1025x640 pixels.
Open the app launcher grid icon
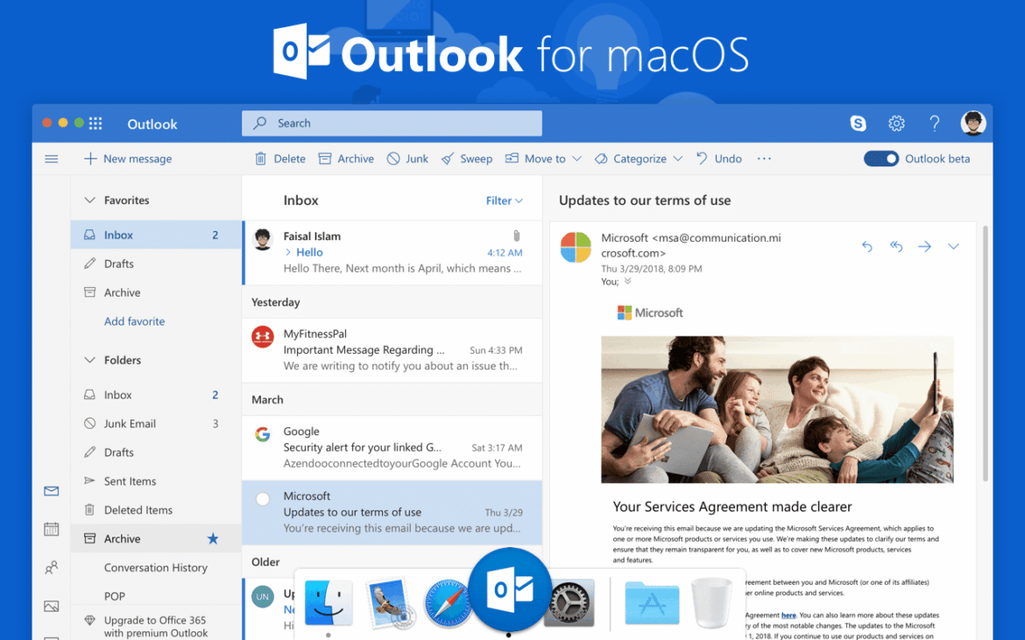(95, 123)
